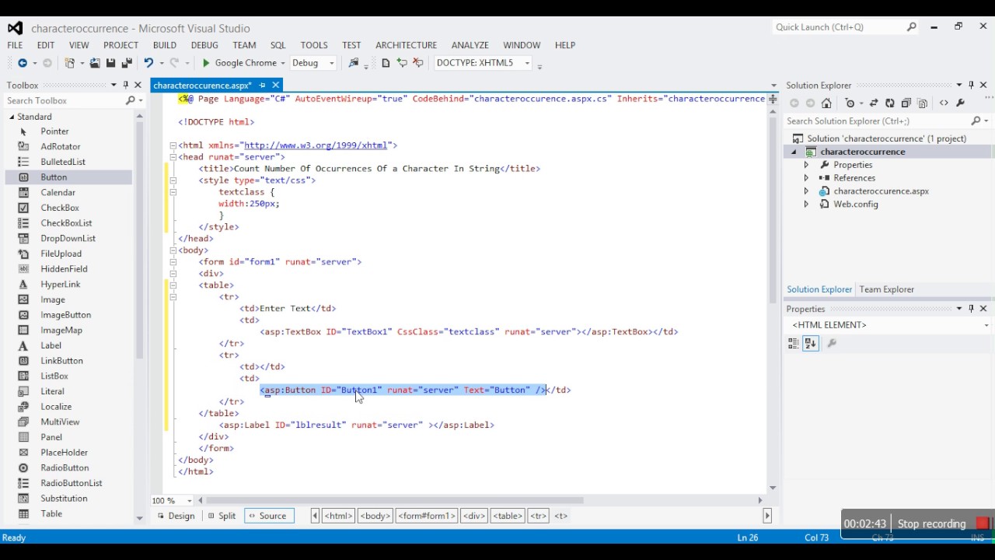The width and height of the screenshot is (995, 560).
Task: Click the New Project toolbar icon
Action: click(x=70, y=63)
